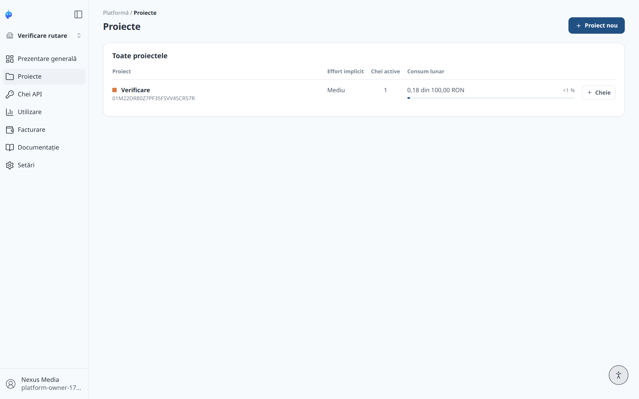Click the Proiect nou button
Screen dimensions: 639x399
tap(596, 25)
